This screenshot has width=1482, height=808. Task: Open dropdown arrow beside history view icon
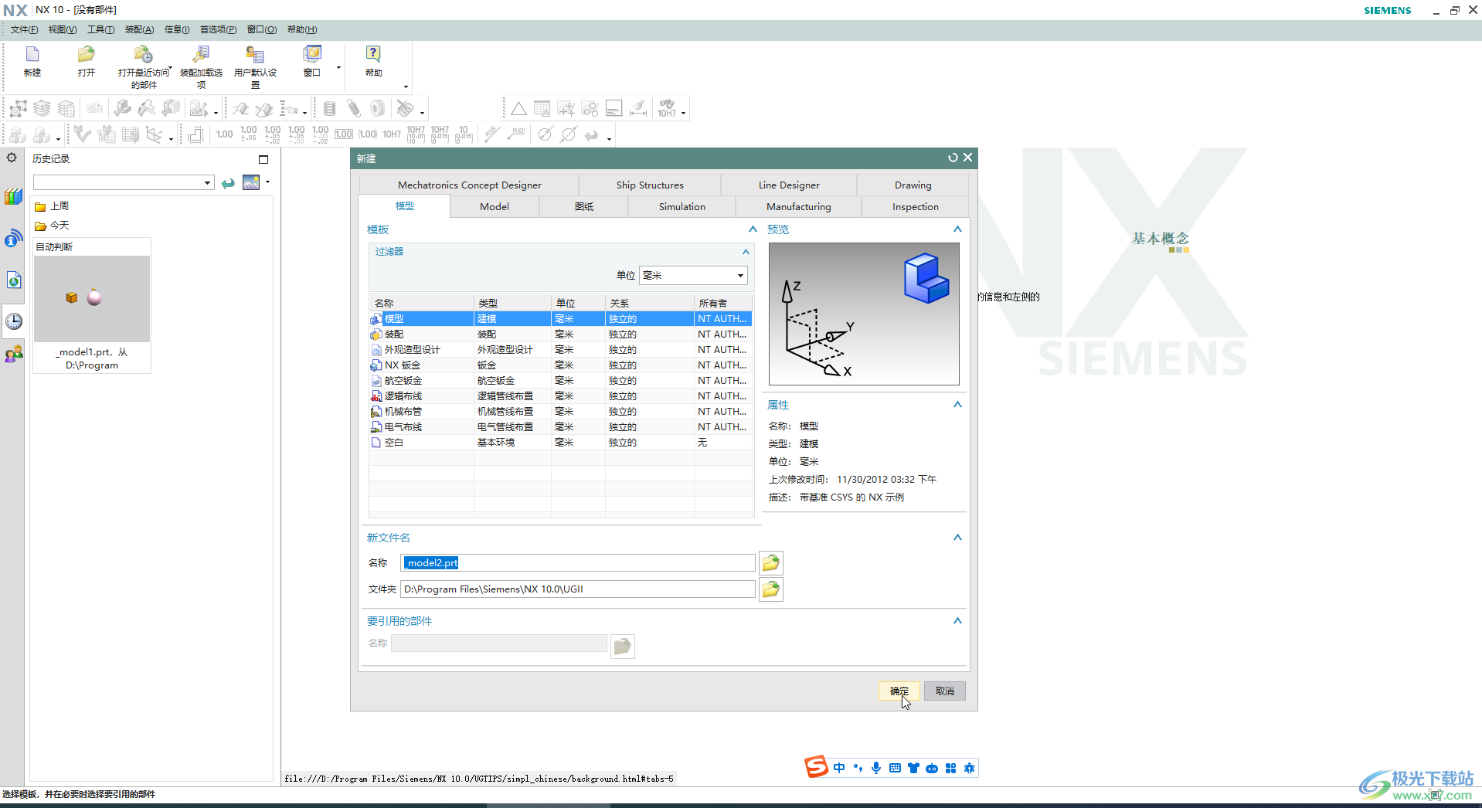(267, 182)
